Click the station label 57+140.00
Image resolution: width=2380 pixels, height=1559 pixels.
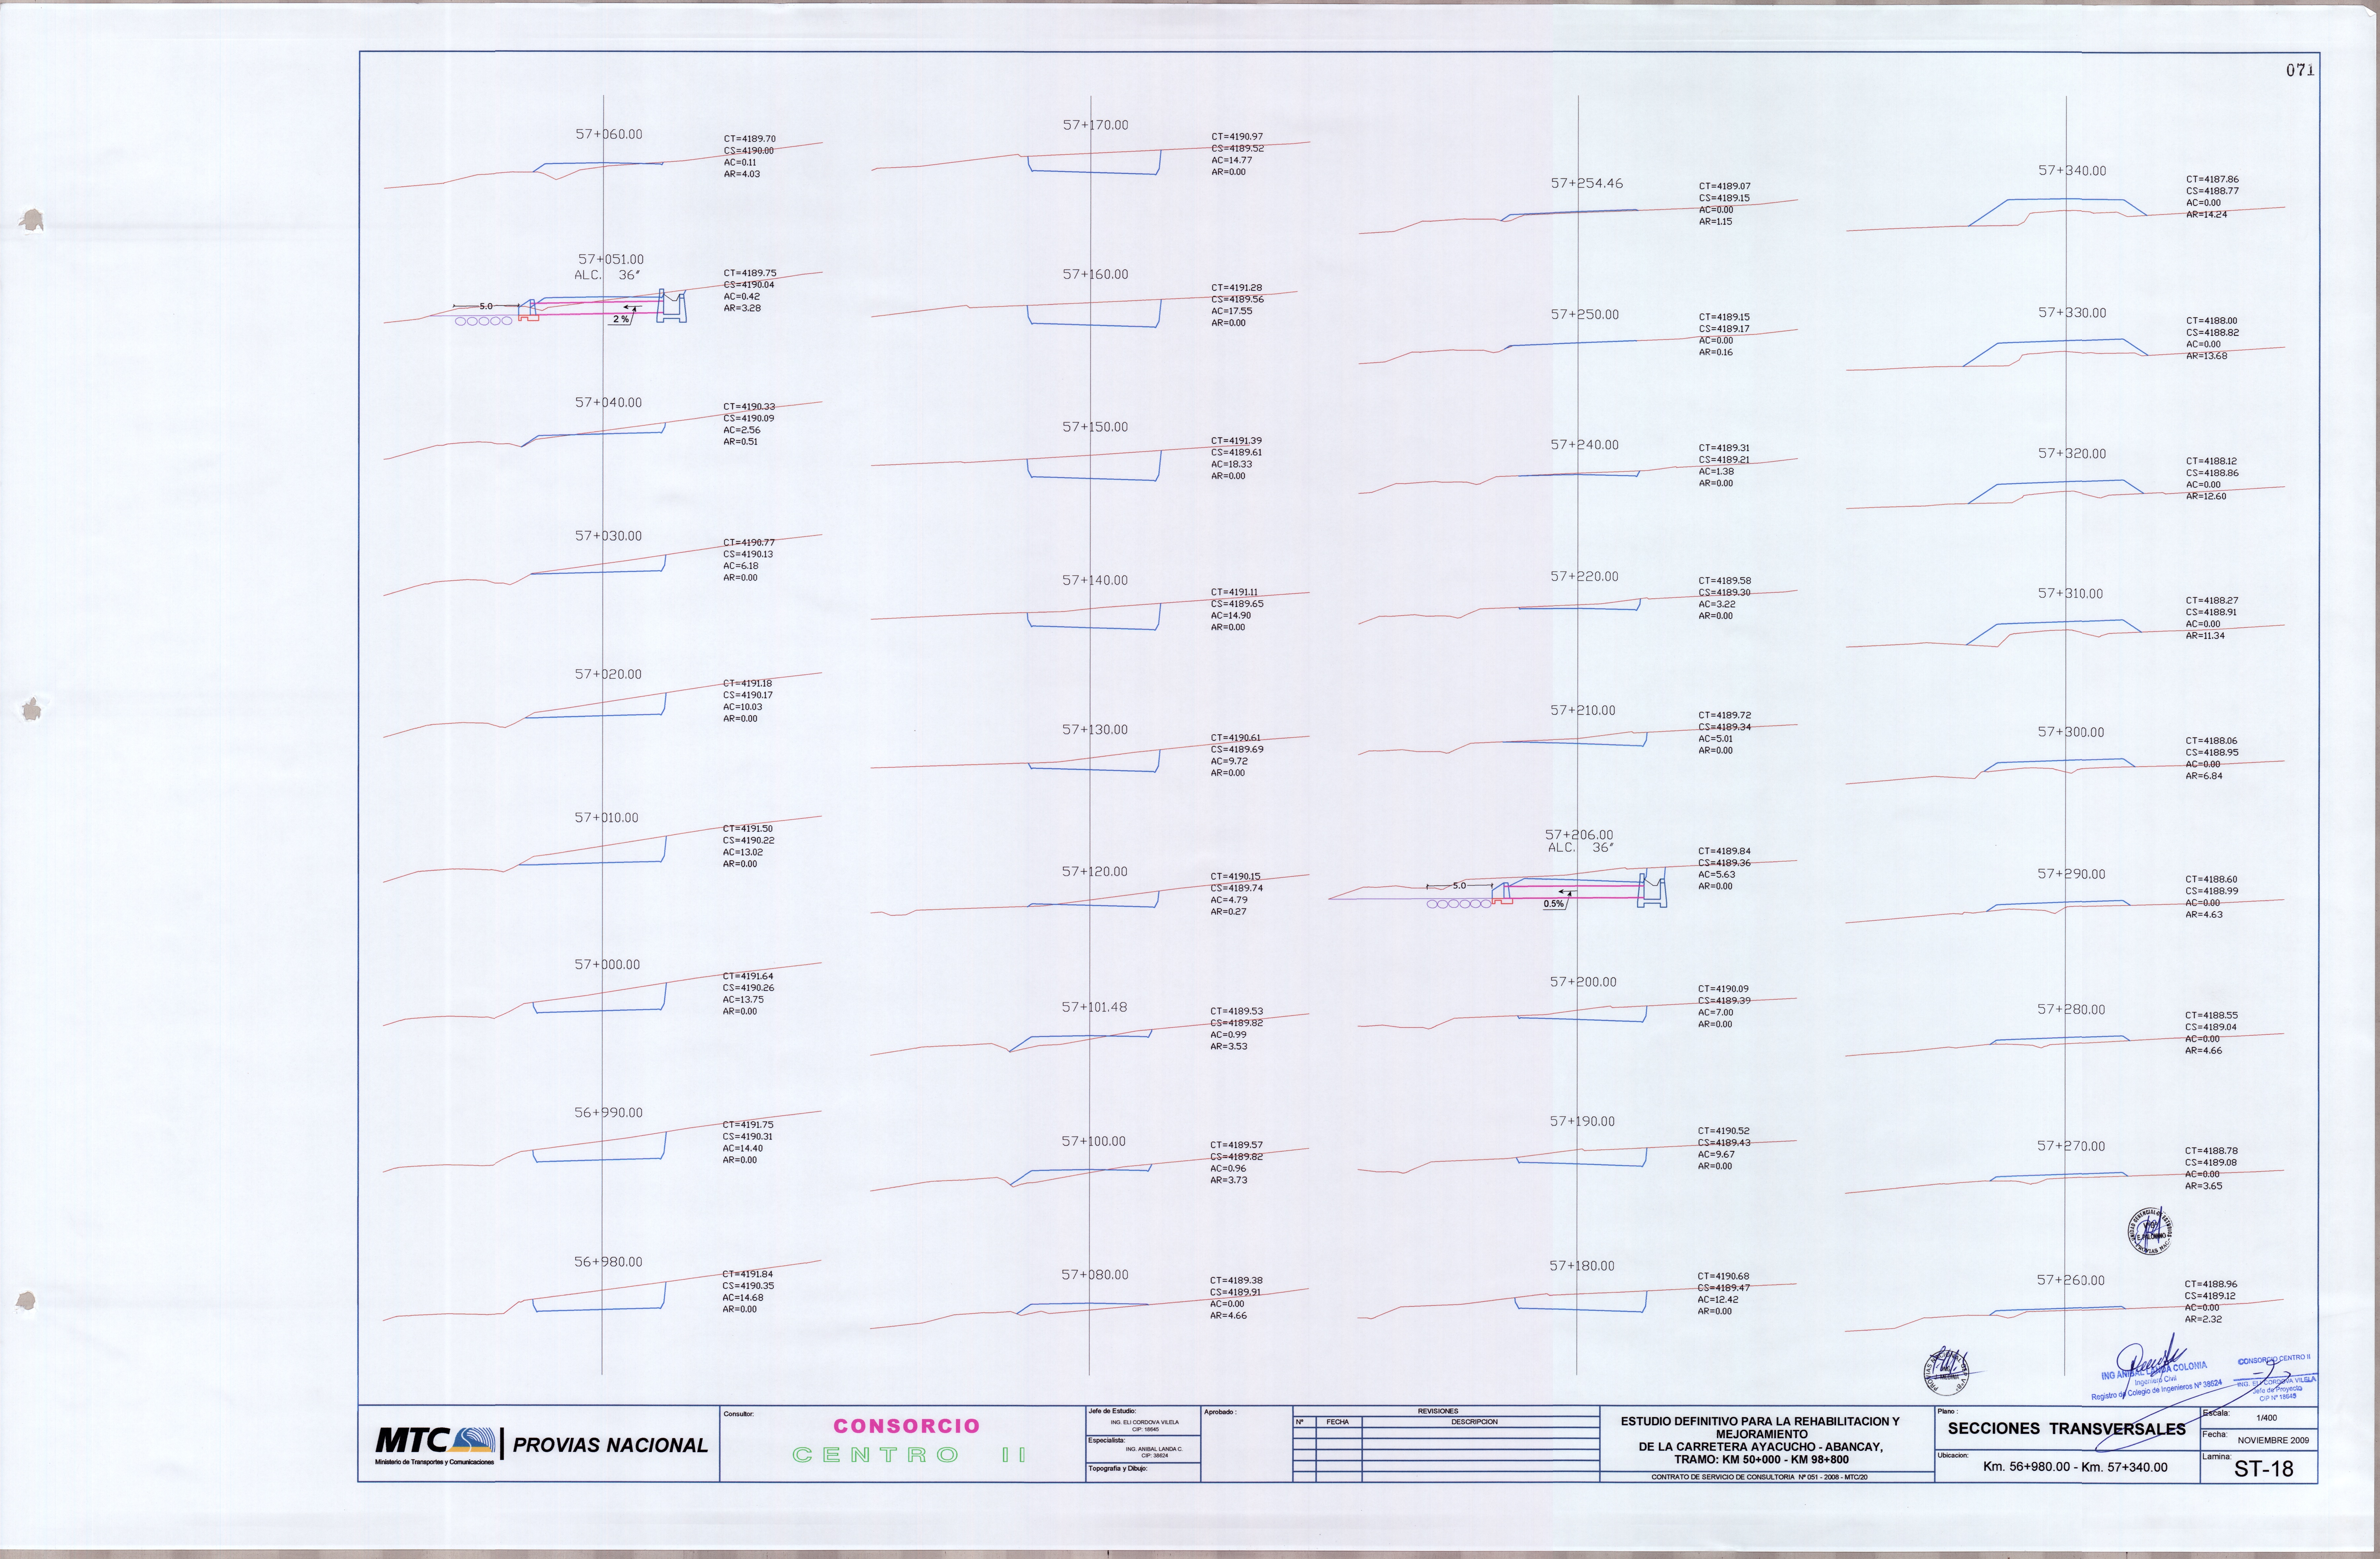(1095, 580)
